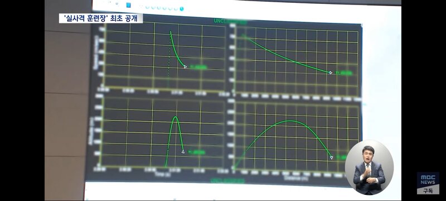
Task: Click the green UNCLASSIFIED label below the charts
Action: click(227, 181)
